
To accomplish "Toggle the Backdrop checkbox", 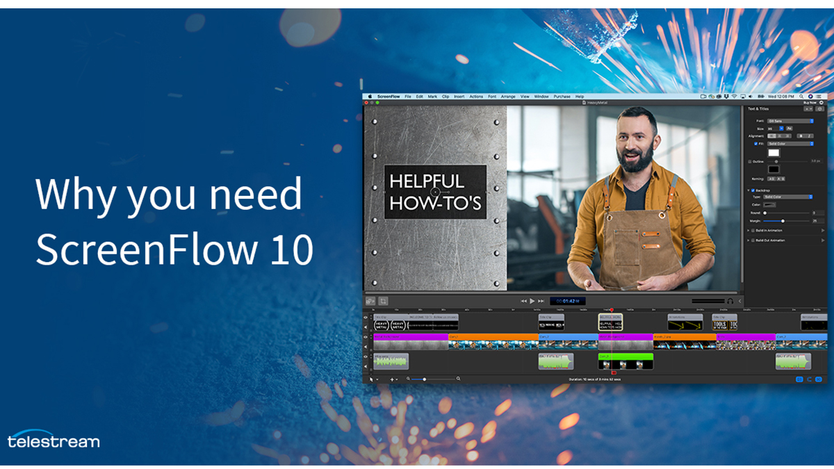I will click(x=753, y=190).
